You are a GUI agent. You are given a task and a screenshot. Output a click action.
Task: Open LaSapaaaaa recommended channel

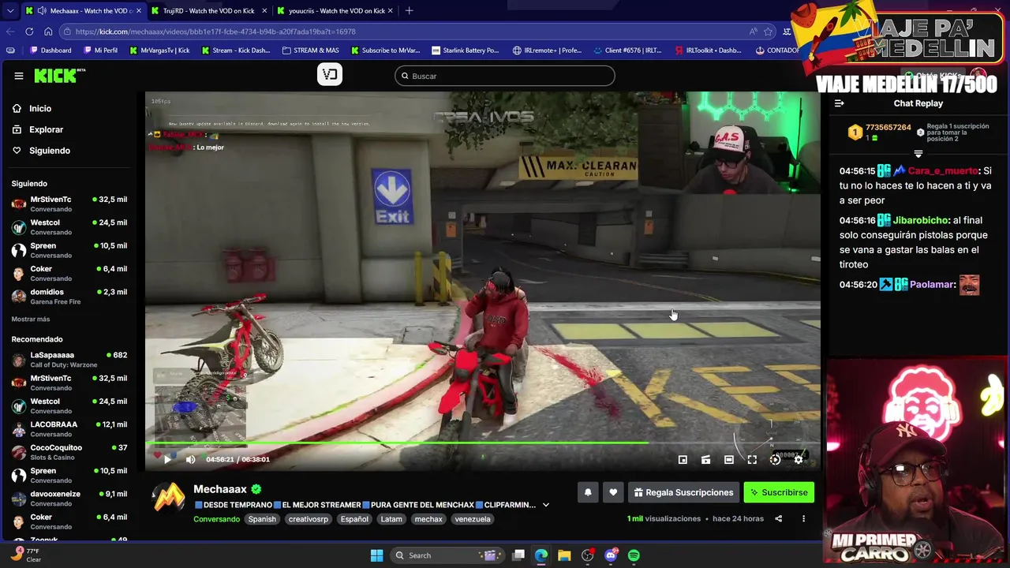(x=69, y=360)
